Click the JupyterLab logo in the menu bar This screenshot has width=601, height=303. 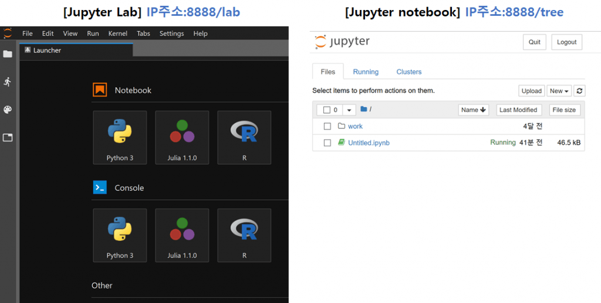pos(8,33)
